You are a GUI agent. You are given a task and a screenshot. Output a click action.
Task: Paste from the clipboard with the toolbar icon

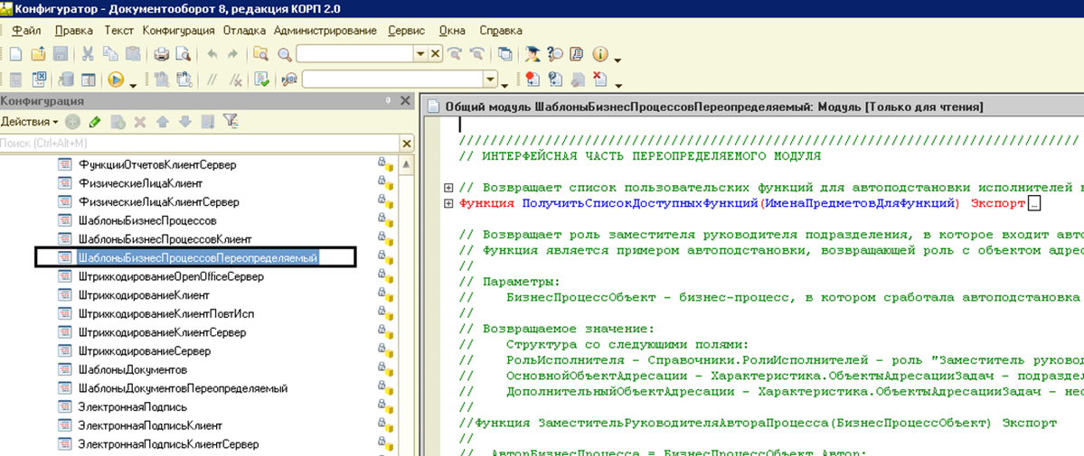coord(133,54)
